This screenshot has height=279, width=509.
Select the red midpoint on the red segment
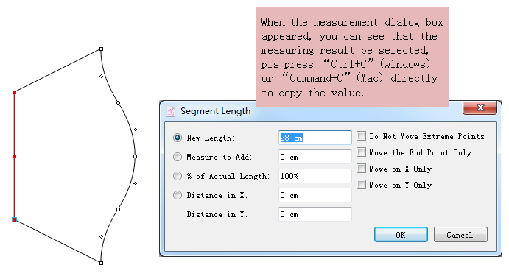tap(14, 156)
